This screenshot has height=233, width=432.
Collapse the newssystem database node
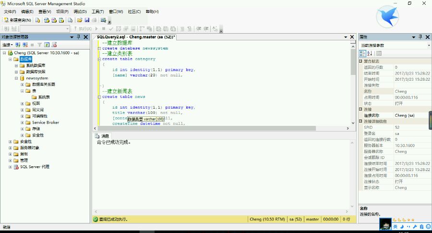(x=16, y=78)
